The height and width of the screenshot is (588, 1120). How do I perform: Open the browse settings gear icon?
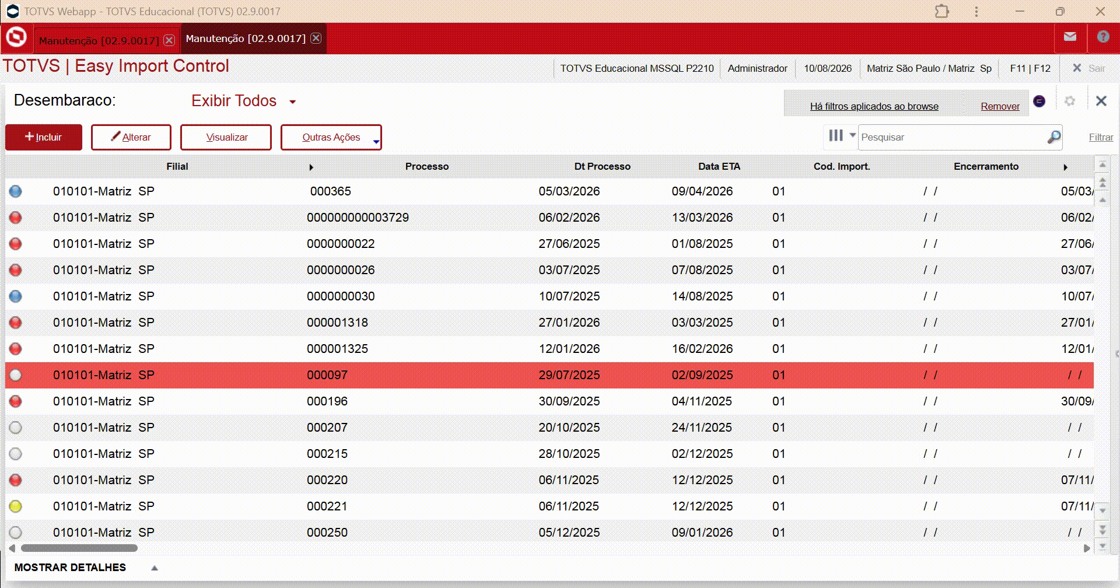pyautogui.click(x=1070, y=101)
